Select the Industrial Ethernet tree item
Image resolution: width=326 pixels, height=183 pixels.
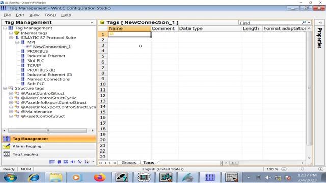click(x=46, y=56)
